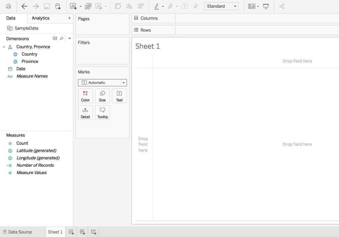Click the Presentation Mode icon

click(x=266, y=6)
